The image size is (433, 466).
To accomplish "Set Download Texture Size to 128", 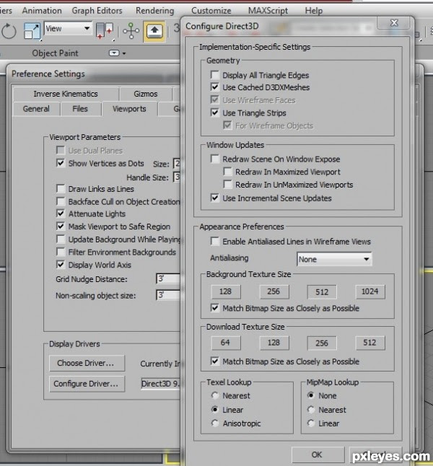I will [x=274, y=343].
